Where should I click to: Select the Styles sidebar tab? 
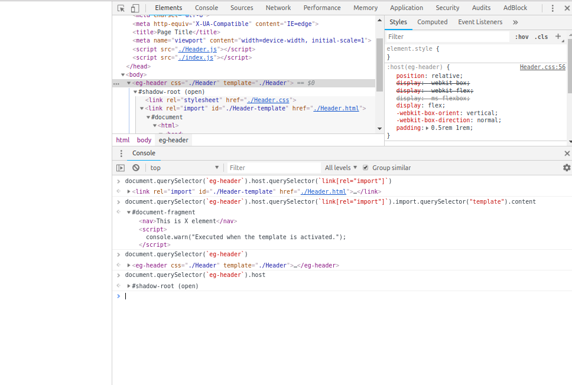pos(398,22)
